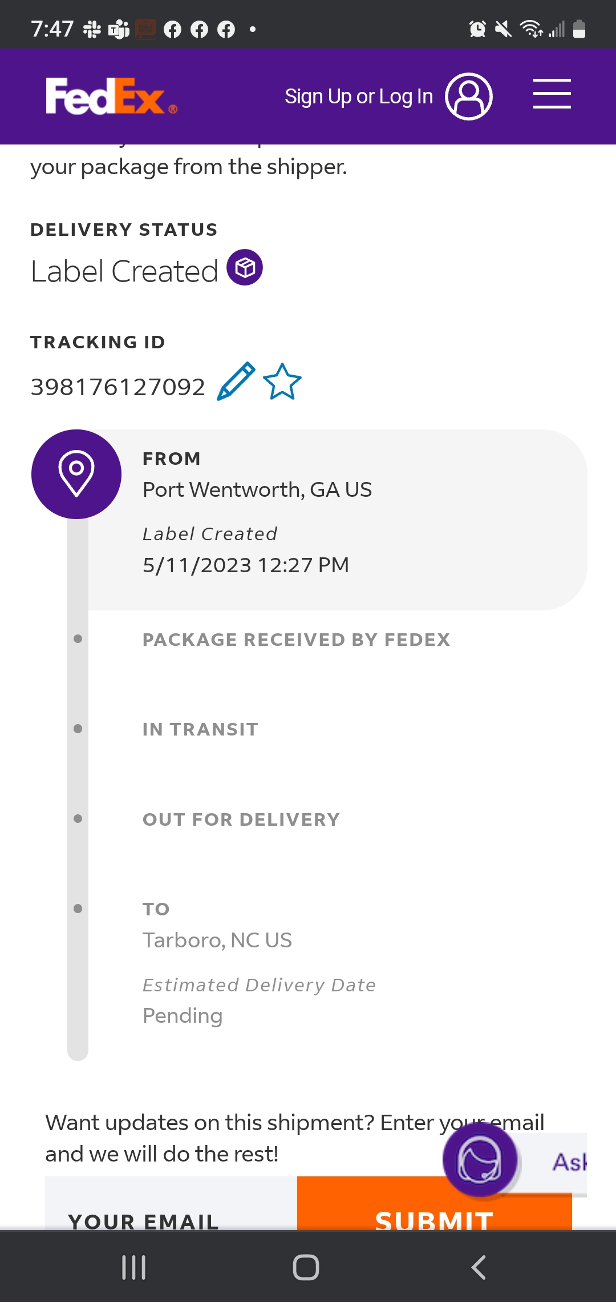Viewport: 616px width, 1302px height.
Task: Open Android recent apps button
Action: 134,1267
